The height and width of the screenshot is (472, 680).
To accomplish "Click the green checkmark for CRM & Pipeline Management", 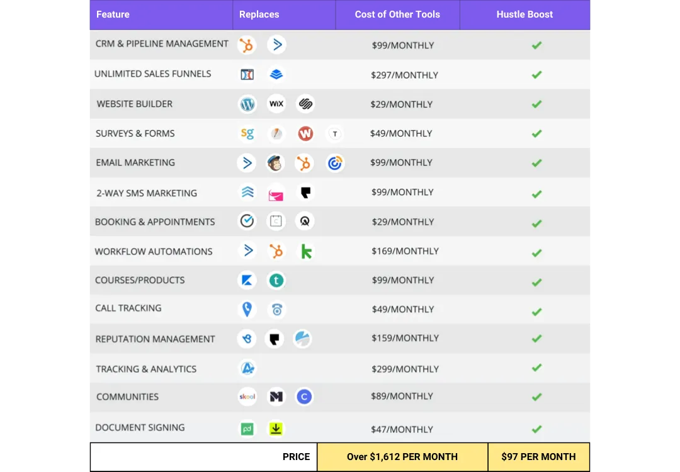I will pyautogui.click(x=536, y=45).
